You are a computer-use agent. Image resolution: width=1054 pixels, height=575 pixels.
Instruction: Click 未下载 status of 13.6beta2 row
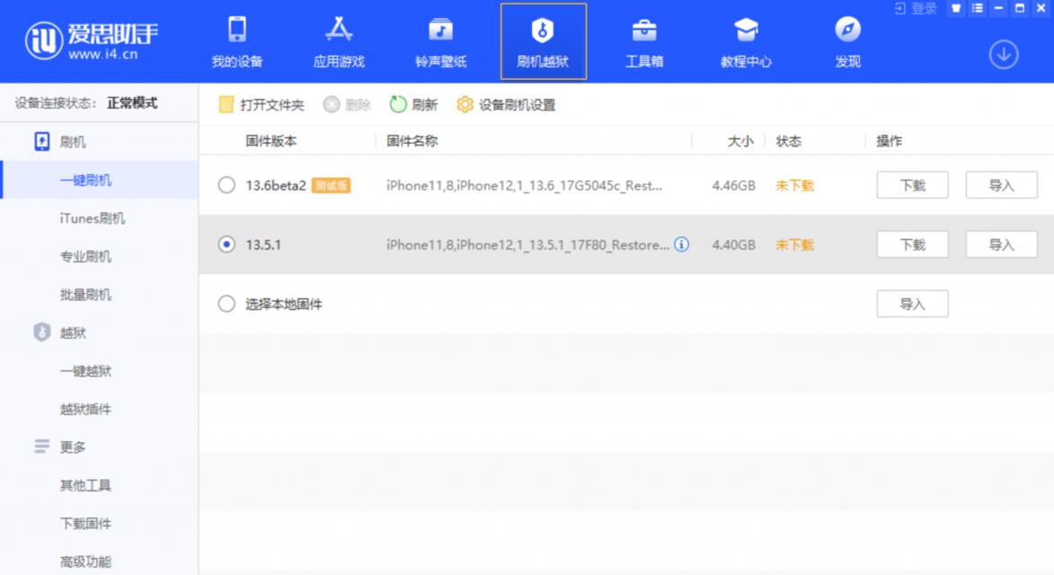pyautogui.click(x=794, y=185)
